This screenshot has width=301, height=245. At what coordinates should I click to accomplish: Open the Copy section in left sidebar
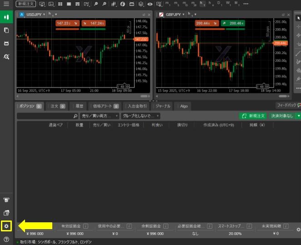tap(6, 30)
